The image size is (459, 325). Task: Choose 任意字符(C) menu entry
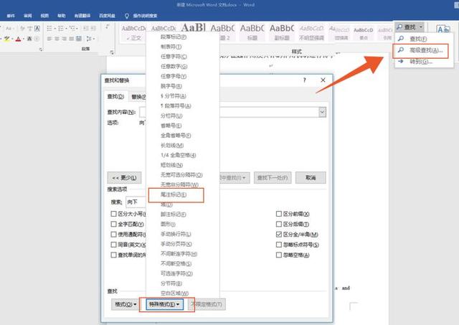174,57
